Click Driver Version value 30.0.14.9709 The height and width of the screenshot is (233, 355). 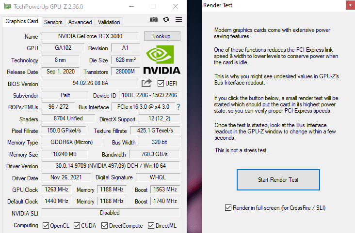[111, 166]
